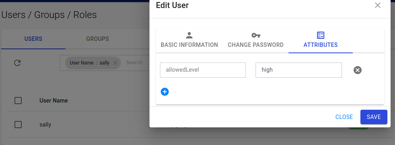Select the Attributes list icon
Image resolution: width=395 pixels, height=145 pixels.
click(320, 35)
